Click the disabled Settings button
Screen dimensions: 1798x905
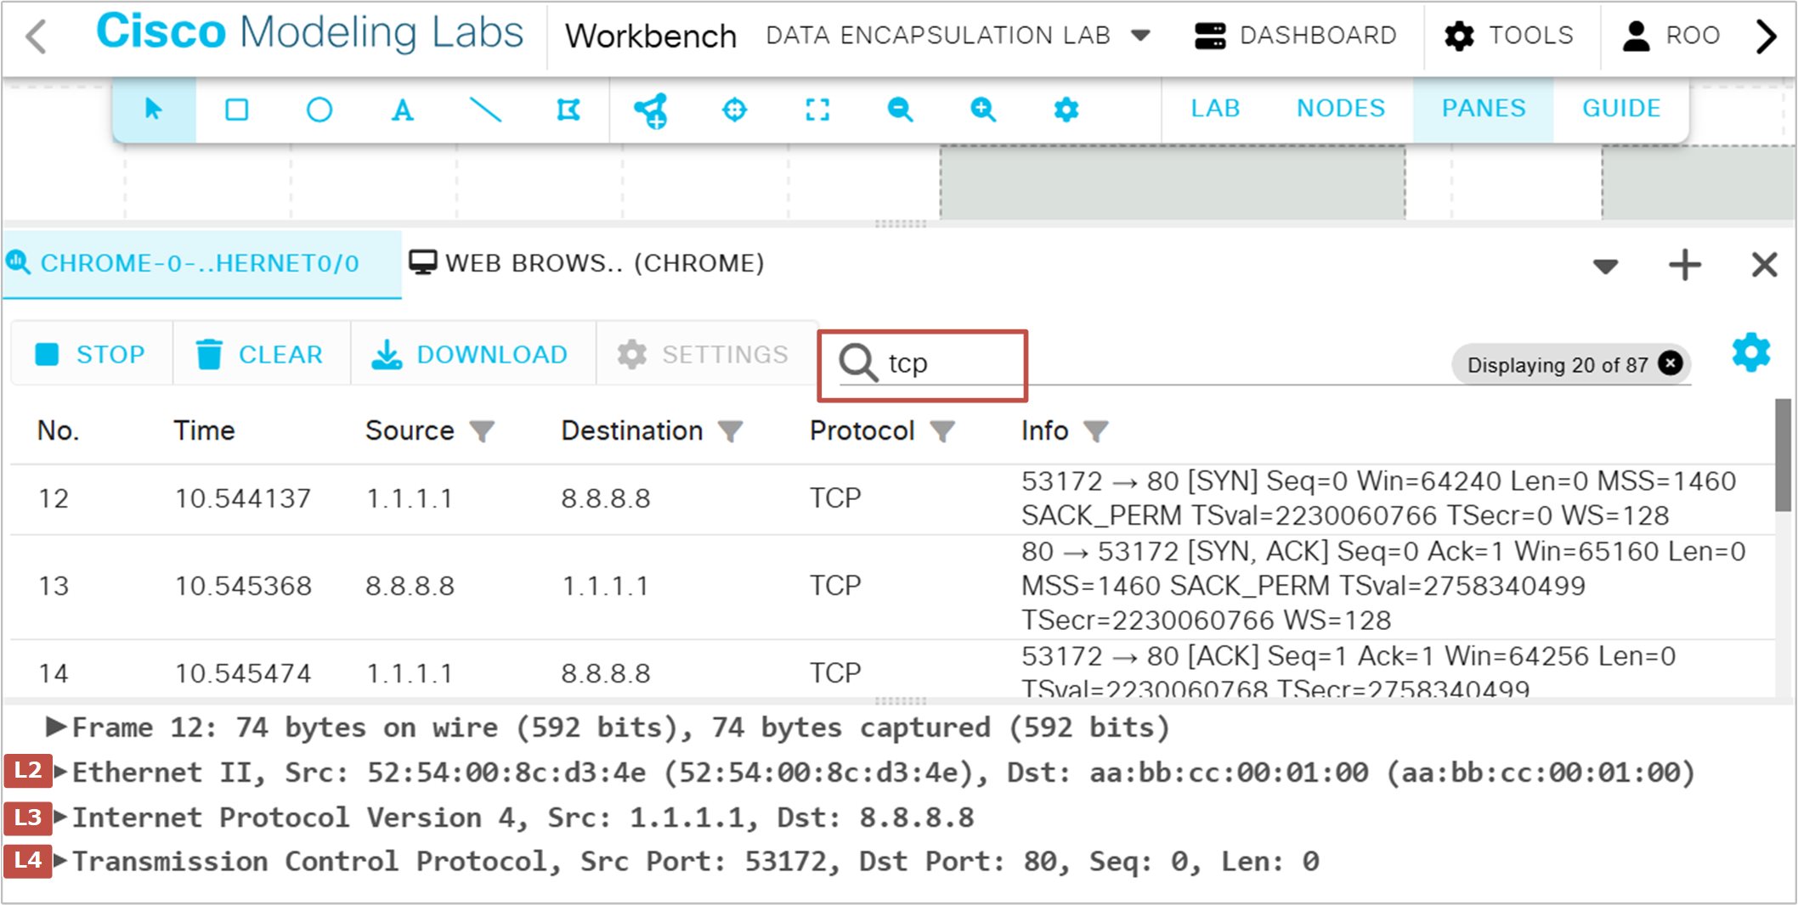705,354
